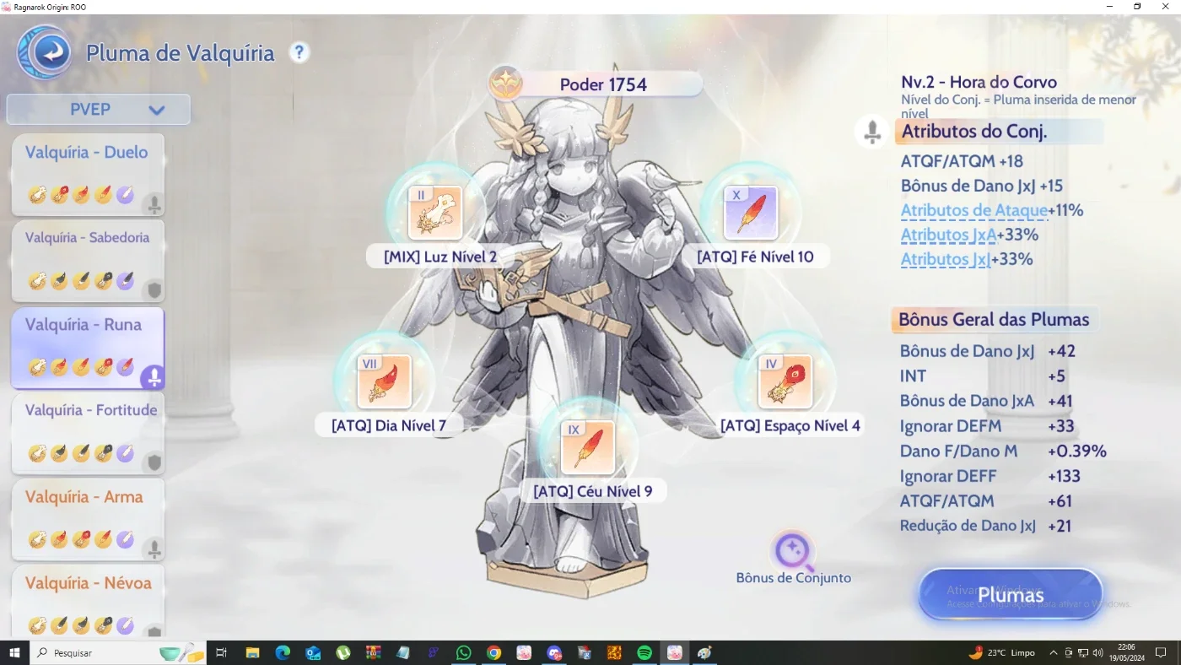Click the Bônus Geral das Plumas heading
The width and height of the screenshot is (1181, 665).
coord(994,320)
